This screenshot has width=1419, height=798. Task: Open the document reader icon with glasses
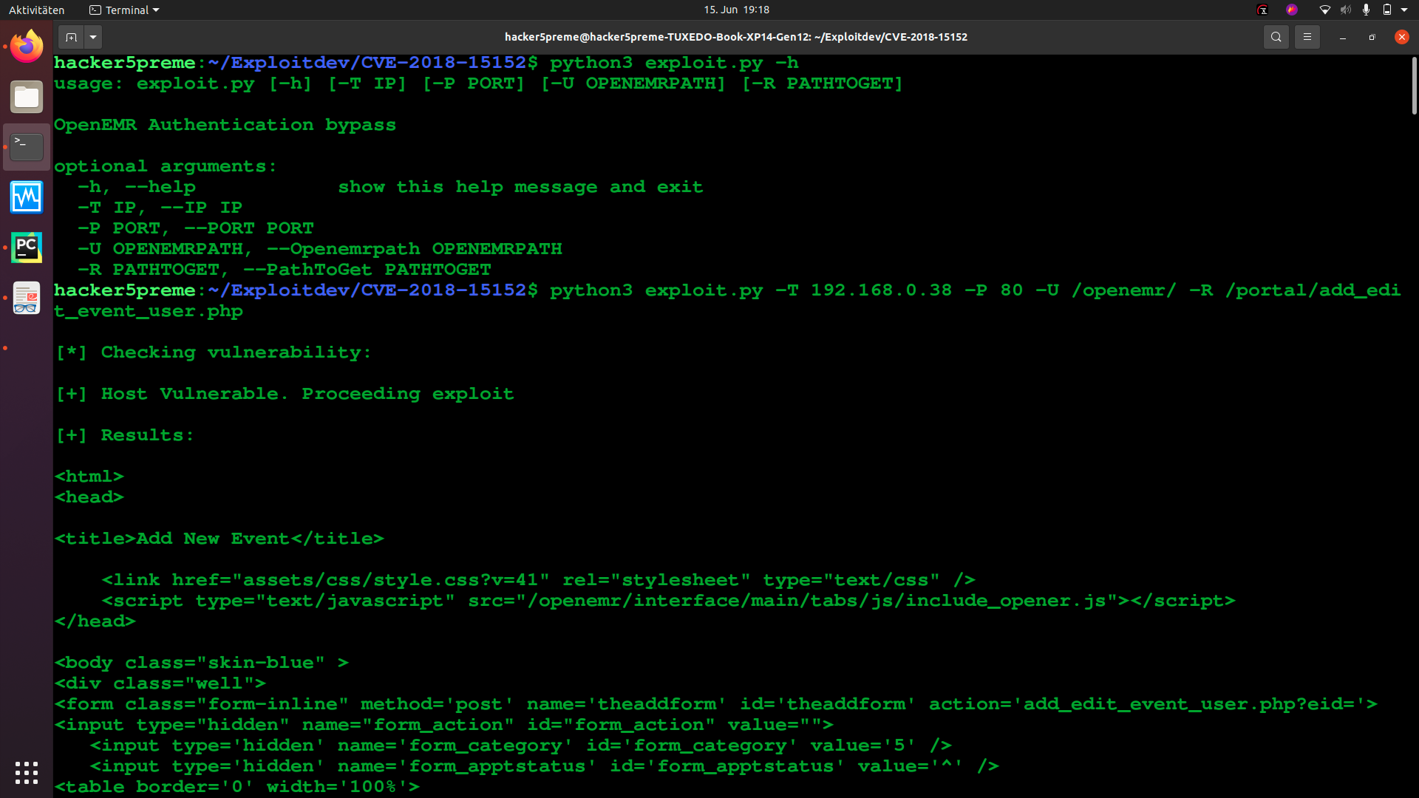[27, 298]
